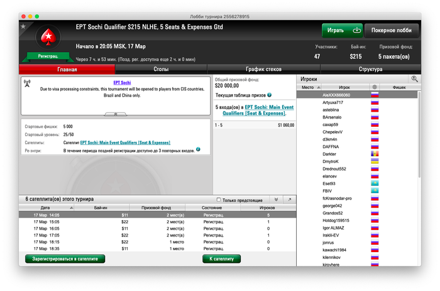Image resolution: width=440 pixels, height=291 pixels.
Task: Open player search magnifier icon
Action: point(414,79)
